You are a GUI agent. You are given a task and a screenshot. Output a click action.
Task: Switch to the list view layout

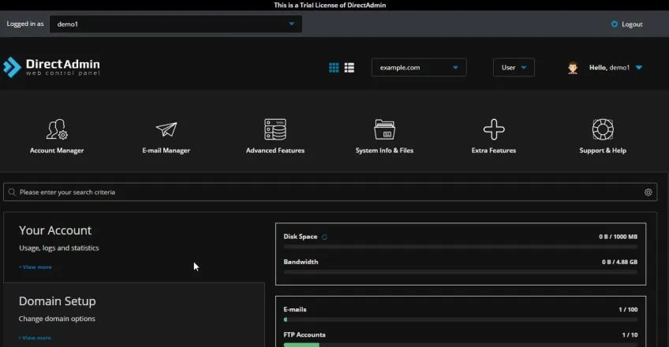(349, 67)
